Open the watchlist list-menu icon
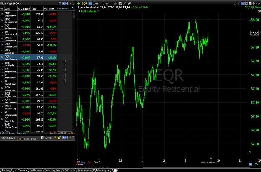The width and height of the screenshot is (261, 172). click(60, 3)
